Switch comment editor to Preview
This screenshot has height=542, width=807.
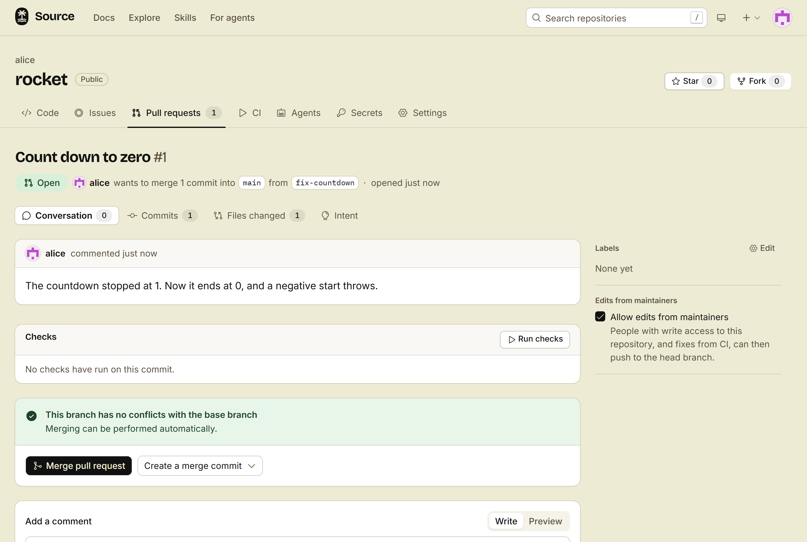545,521
